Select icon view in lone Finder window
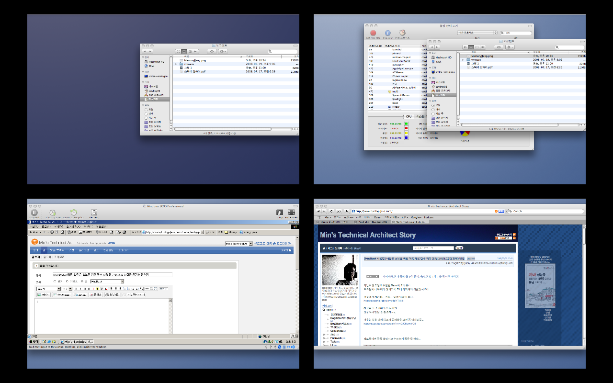The image size is (613, 383). [179, 51]
